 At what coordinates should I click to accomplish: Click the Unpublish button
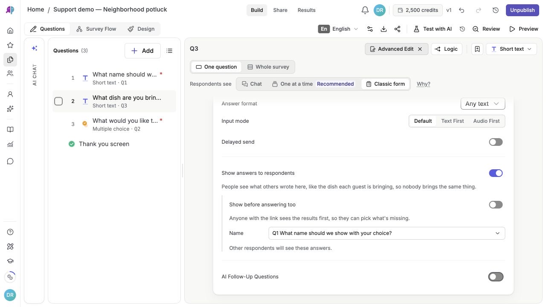coord(522,10)
